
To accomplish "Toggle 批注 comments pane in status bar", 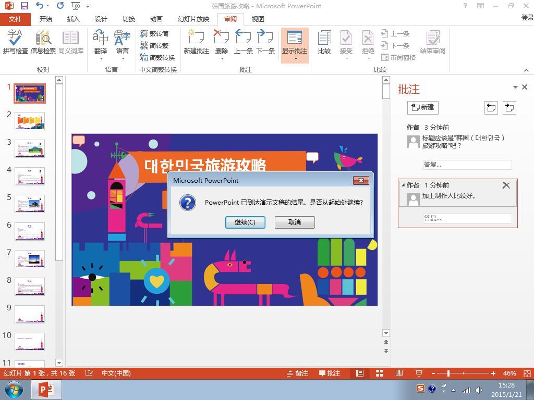I will [330, 373].
